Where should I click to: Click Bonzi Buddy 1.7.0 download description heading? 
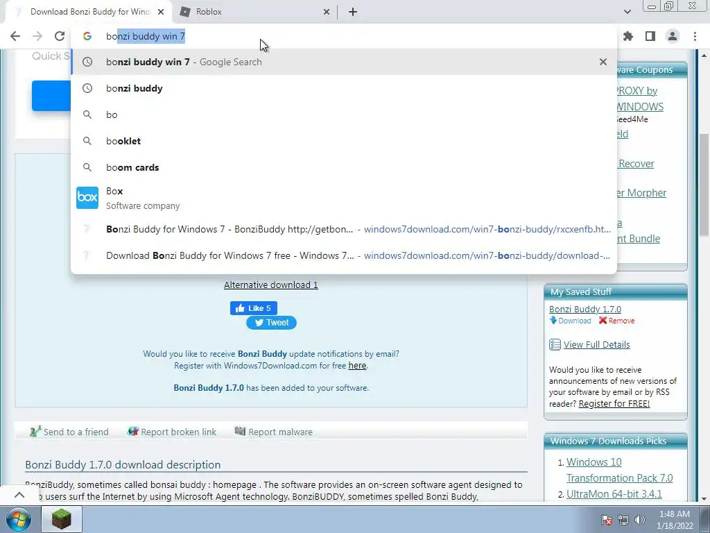pos(123,464)
